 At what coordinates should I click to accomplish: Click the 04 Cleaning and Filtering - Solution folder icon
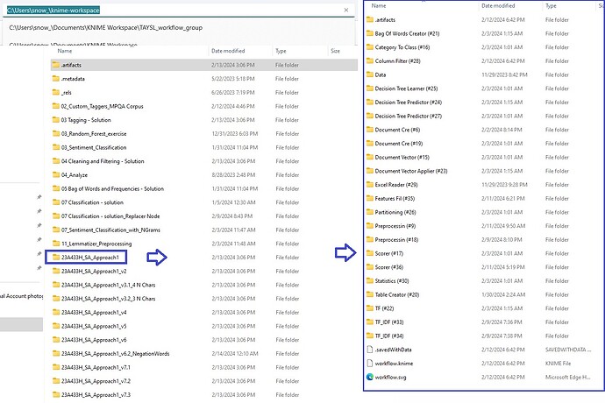click(x=56, y=161)
